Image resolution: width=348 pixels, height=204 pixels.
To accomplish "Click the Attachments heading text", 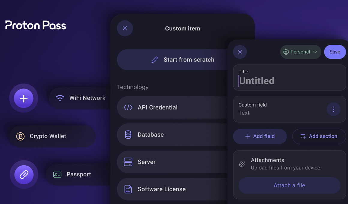I will click(267, 160).
